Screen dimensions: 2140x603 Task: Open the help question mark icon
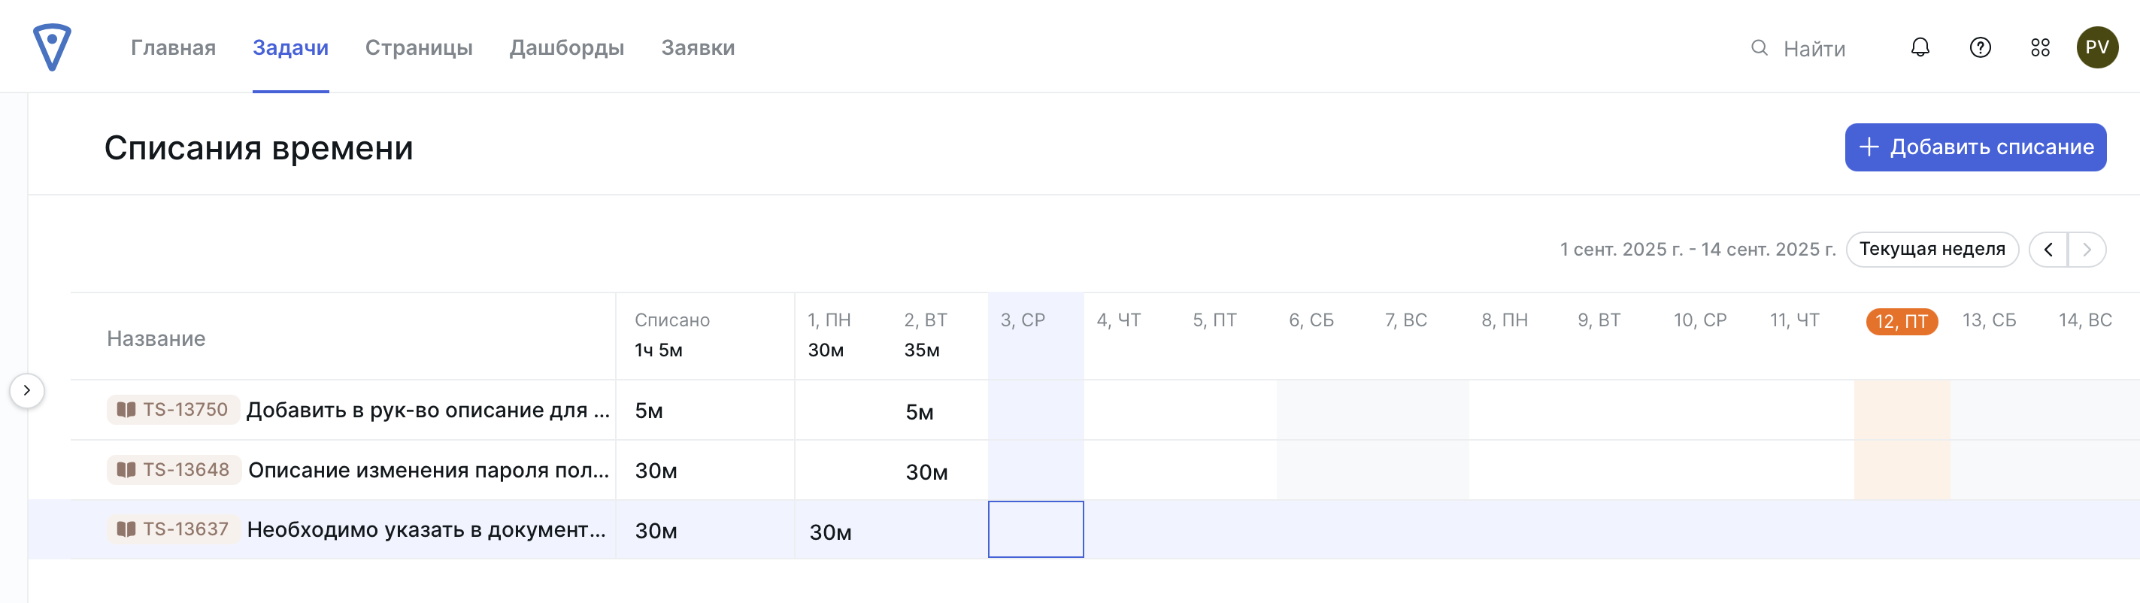click(x=1981, y=47)
